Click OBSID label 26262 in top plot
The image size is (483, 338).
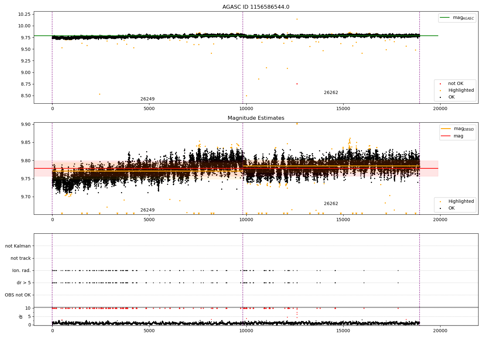[x=331, y=93]
